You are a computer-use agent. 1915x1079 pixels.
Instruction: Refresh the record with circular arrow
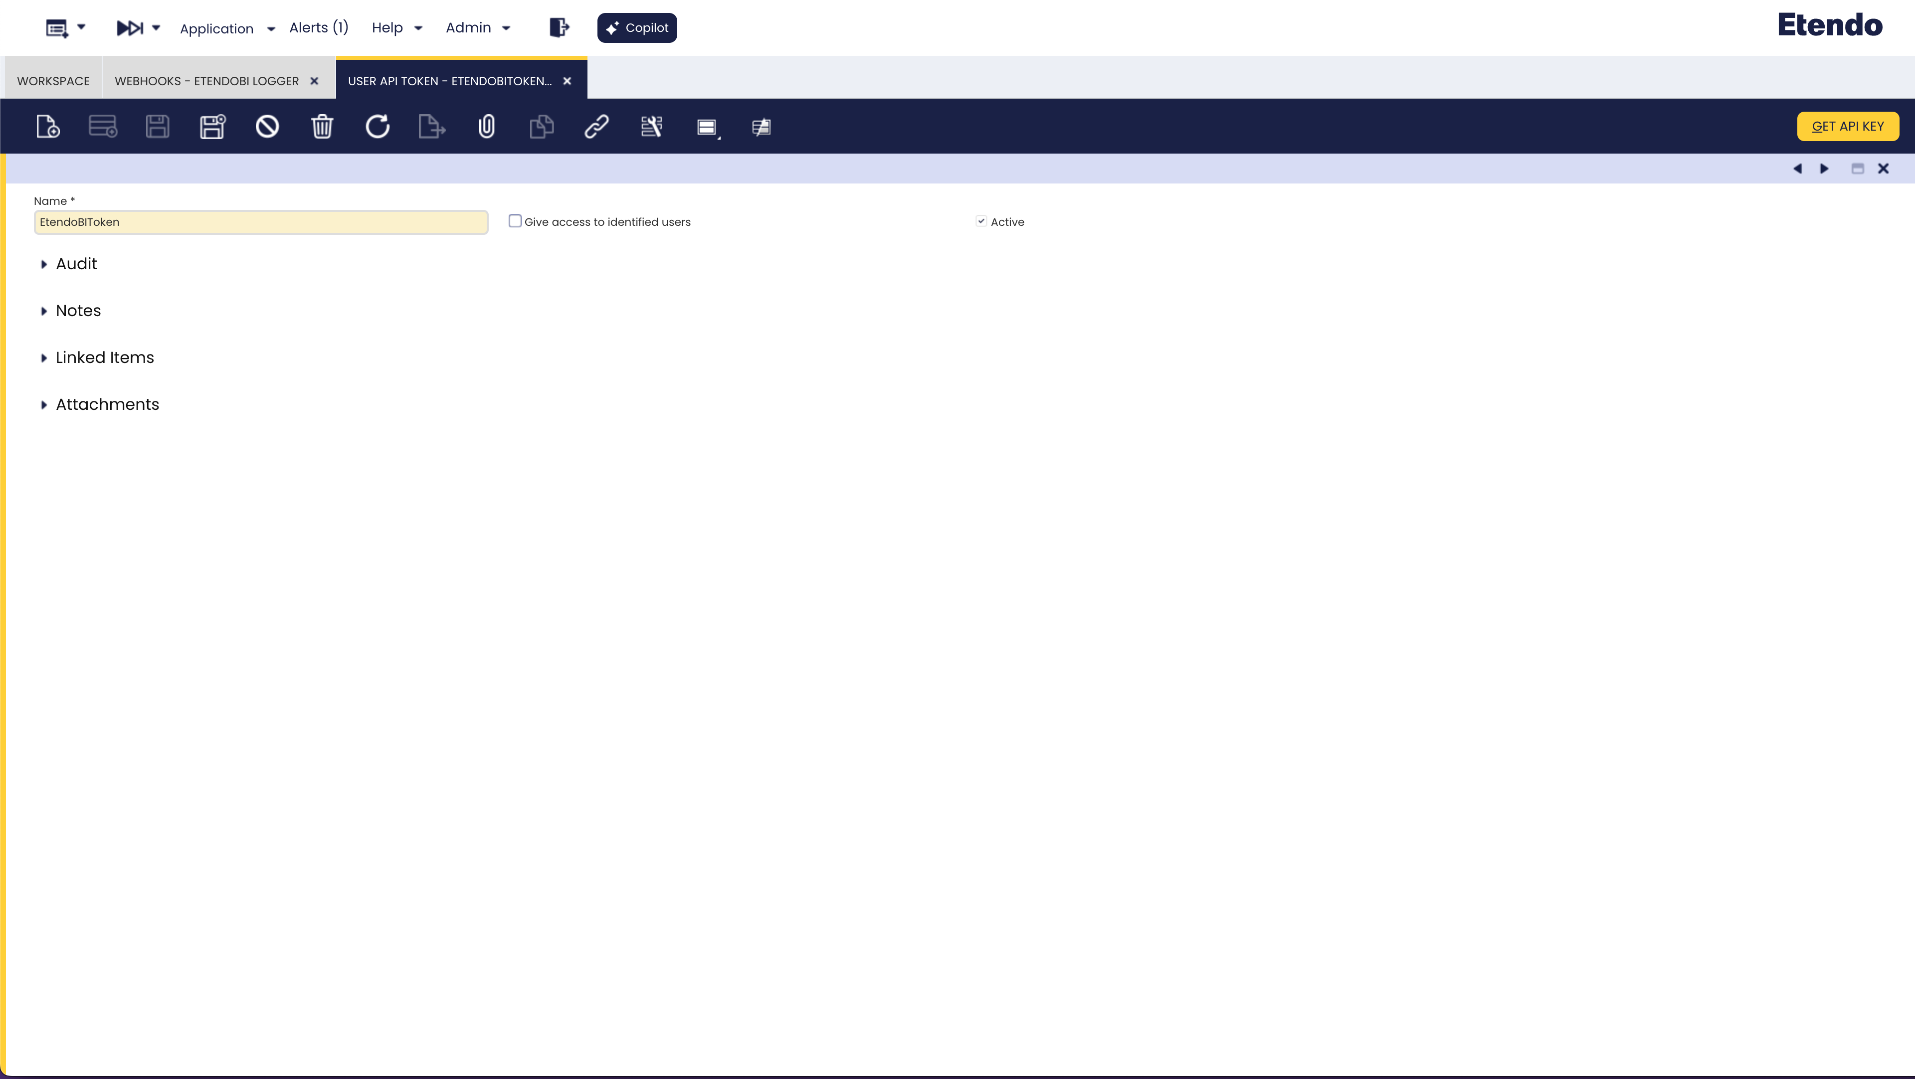point(377,126)
